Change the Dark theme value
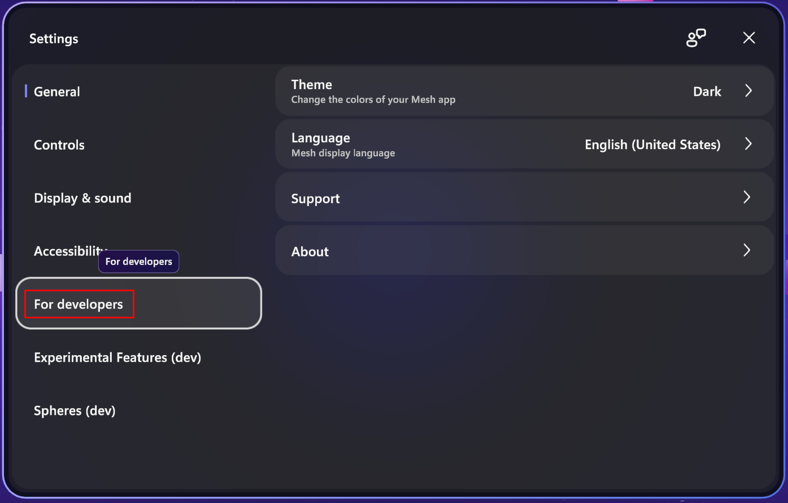 707,91
